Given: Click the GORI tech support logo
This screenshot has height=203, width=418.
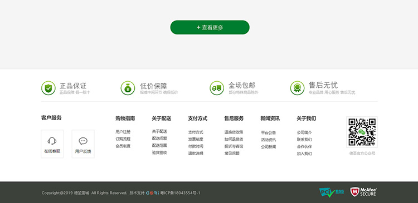Looking at the screenshot, I should click(x=153, y=193).
